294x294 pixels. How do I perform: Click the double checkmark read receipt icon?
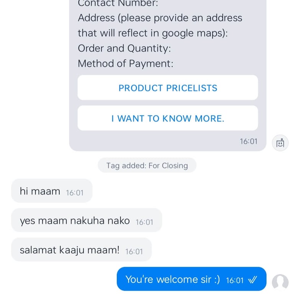pos(252,280)
